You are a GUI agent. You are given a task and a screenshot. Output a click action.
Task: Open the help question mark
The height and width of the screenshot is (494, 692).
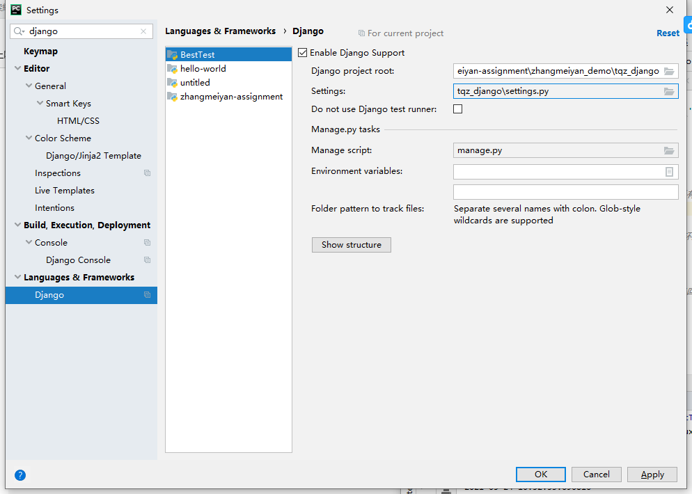20,475
